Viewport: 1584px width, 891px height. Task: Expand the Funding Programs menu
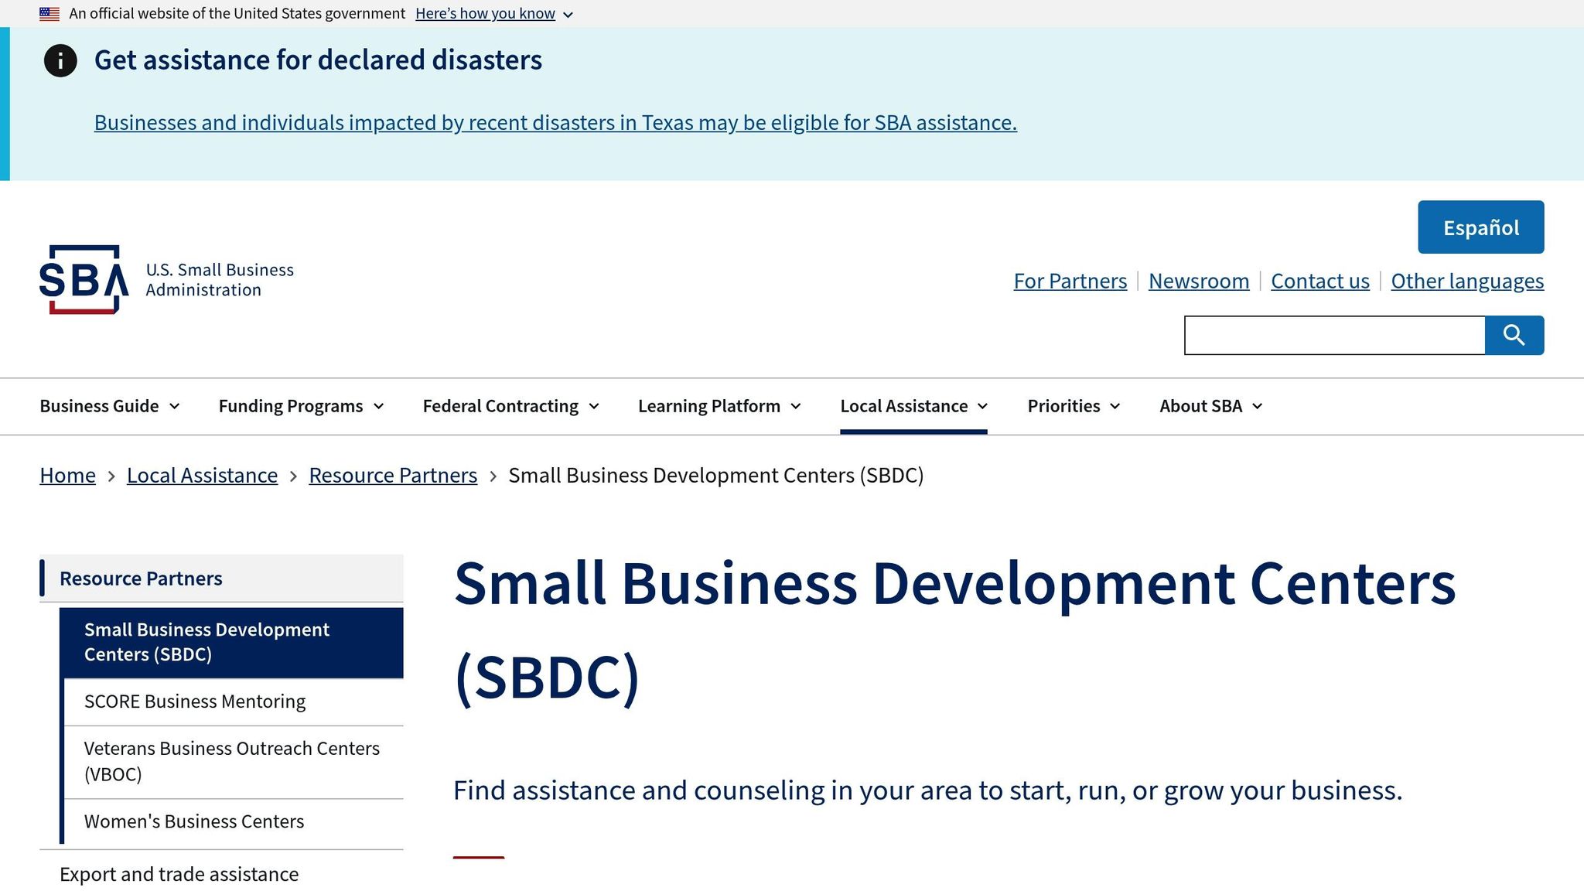301,406
